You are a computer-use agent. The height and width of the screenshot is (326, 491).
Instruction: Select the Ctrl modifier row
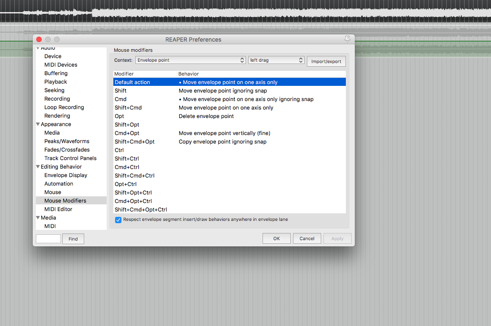coord(229,150)
